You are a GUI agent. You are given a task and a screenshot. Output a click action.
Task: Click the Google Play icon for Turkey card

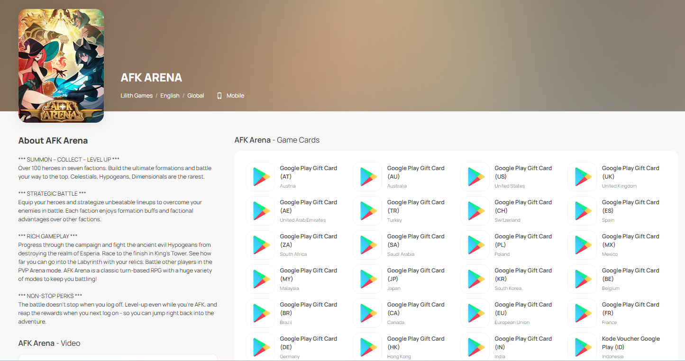pyautogui.click(x=367, y=211)
